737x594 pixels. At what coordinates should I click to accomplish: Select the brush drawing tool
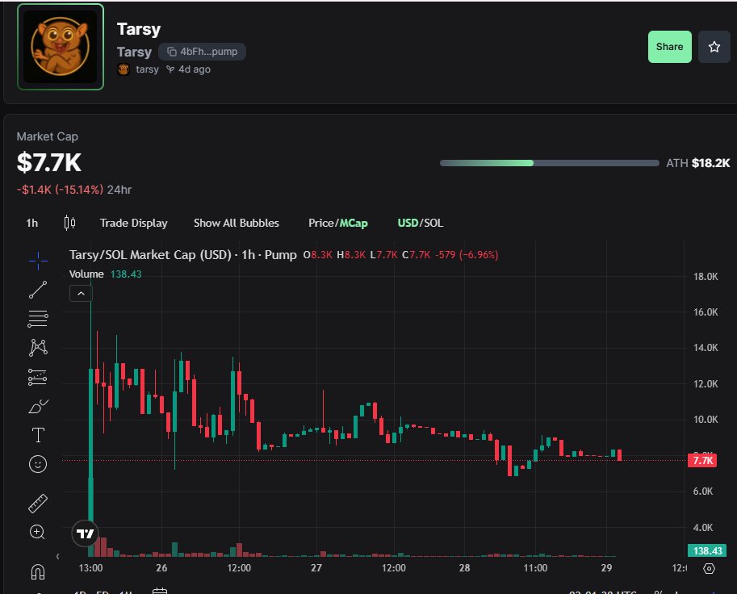(38, 406)
